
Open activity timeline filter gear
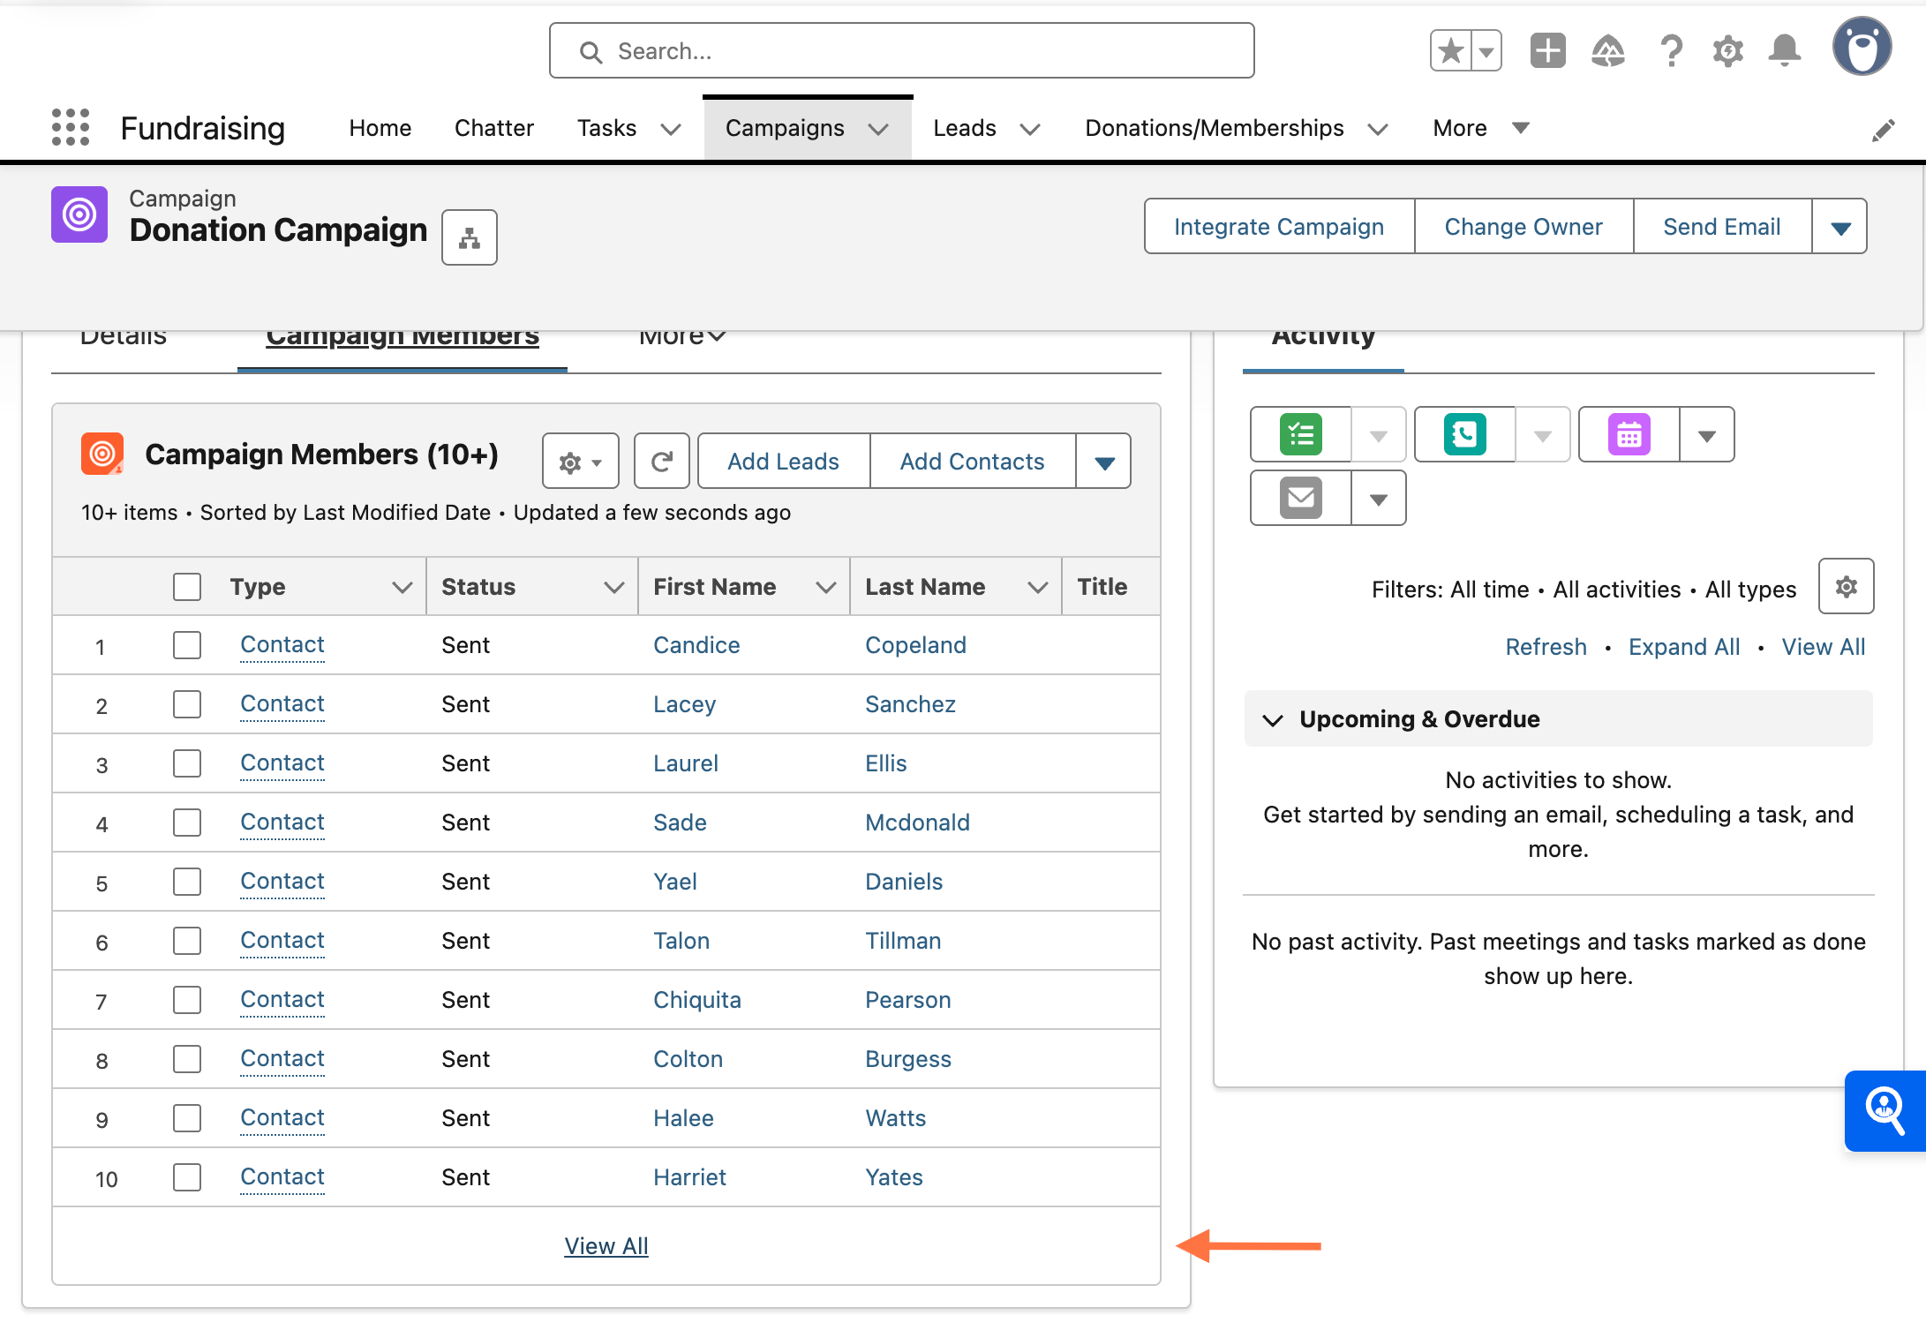[x=1846, y=587]
